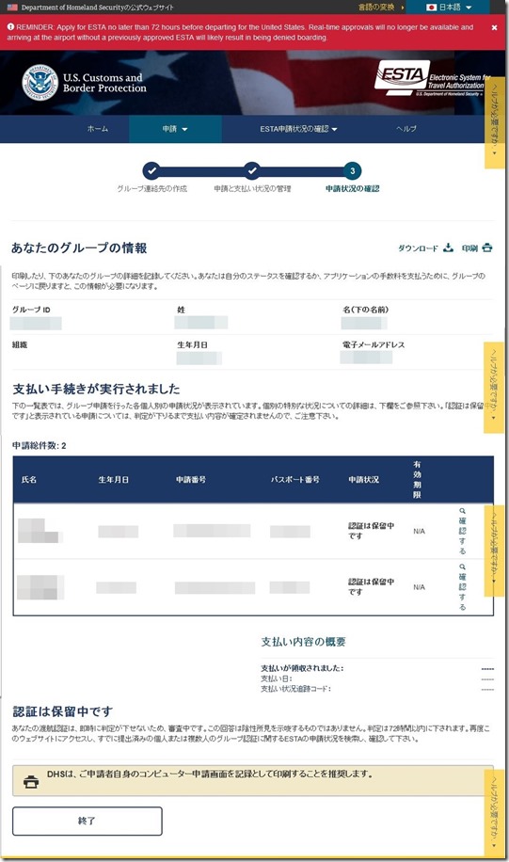This screenshot has height=862, width=509.
Task: Open the 申請 navigation menu
Action: click(175, 129)
